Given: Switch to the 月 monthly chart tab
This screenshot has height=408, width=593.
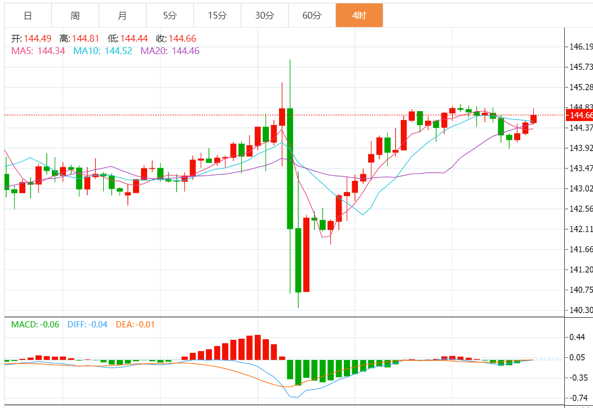Looking at the screenshot, I should click(x=122, y=16).
